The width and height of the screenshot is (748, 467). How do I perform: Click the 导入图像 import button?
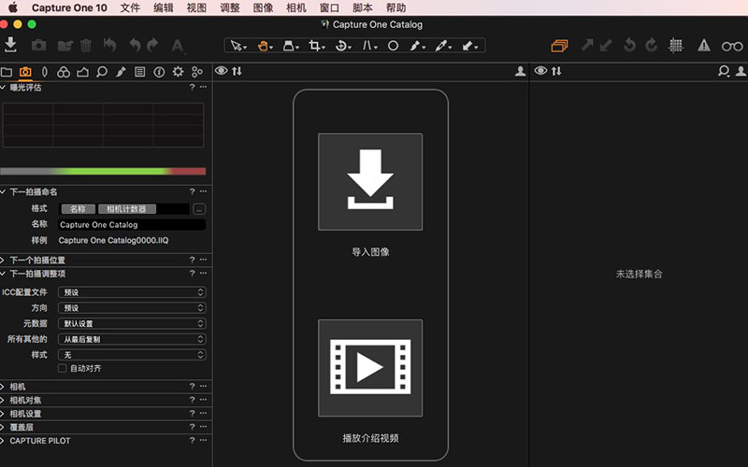tap(370, 181)
